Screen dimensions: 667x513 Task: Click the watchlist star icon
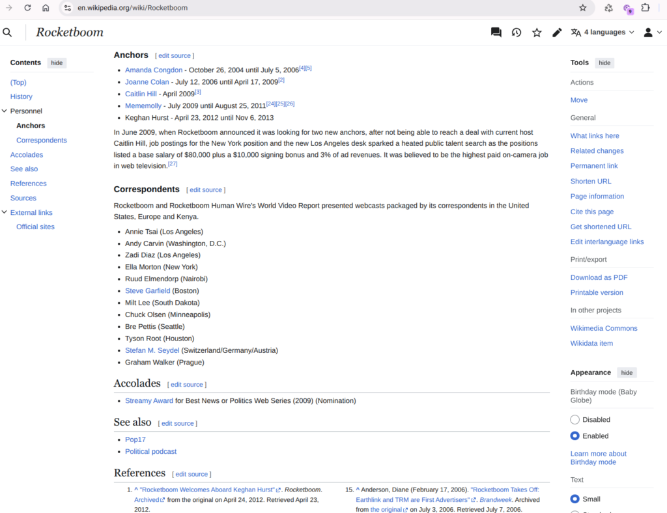(537, 33)
